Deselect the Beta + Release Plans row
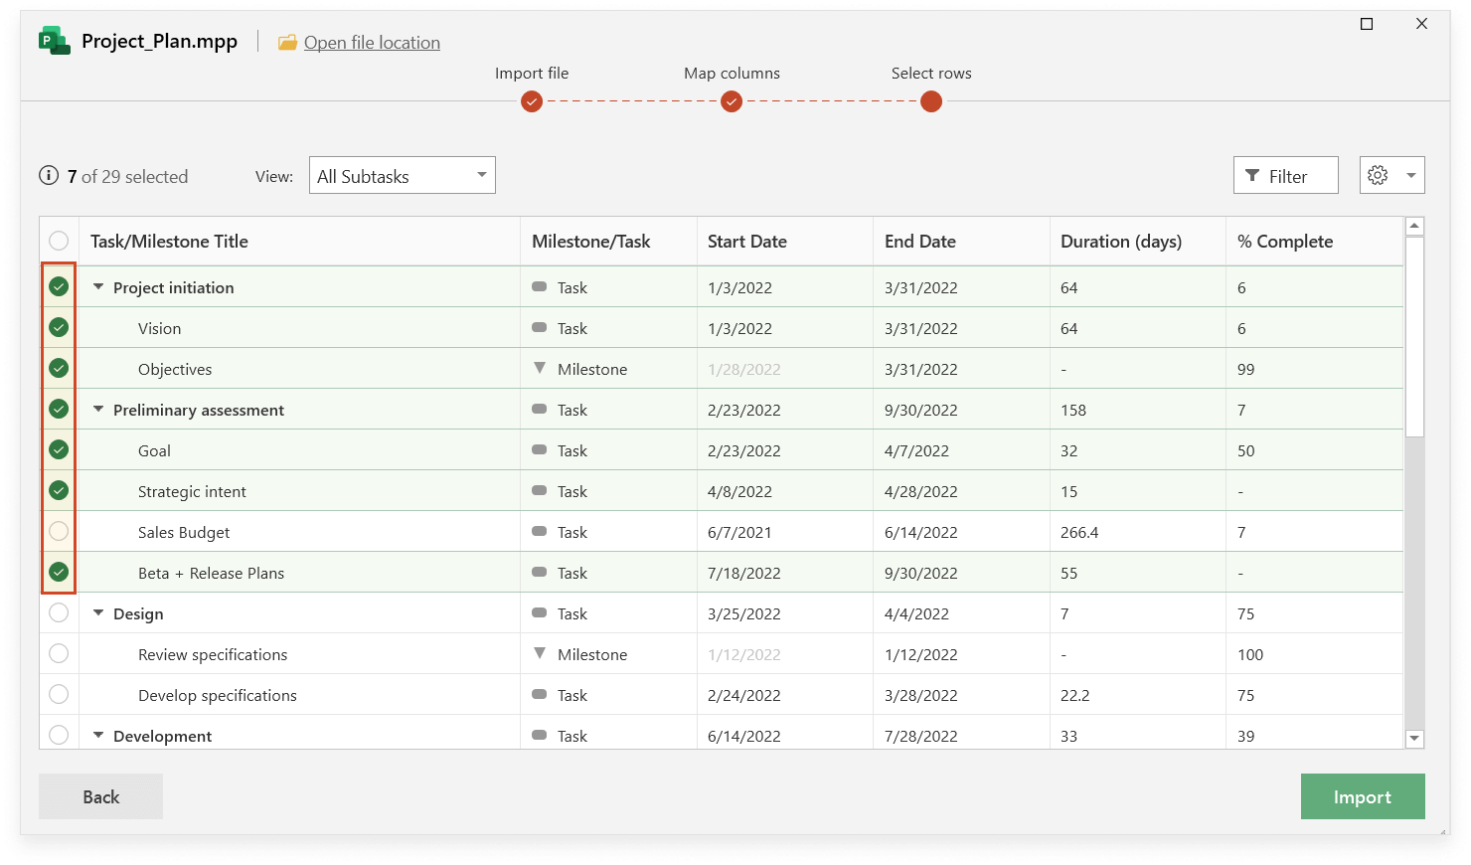The image size is (1471, 865). tap(58, 572)
